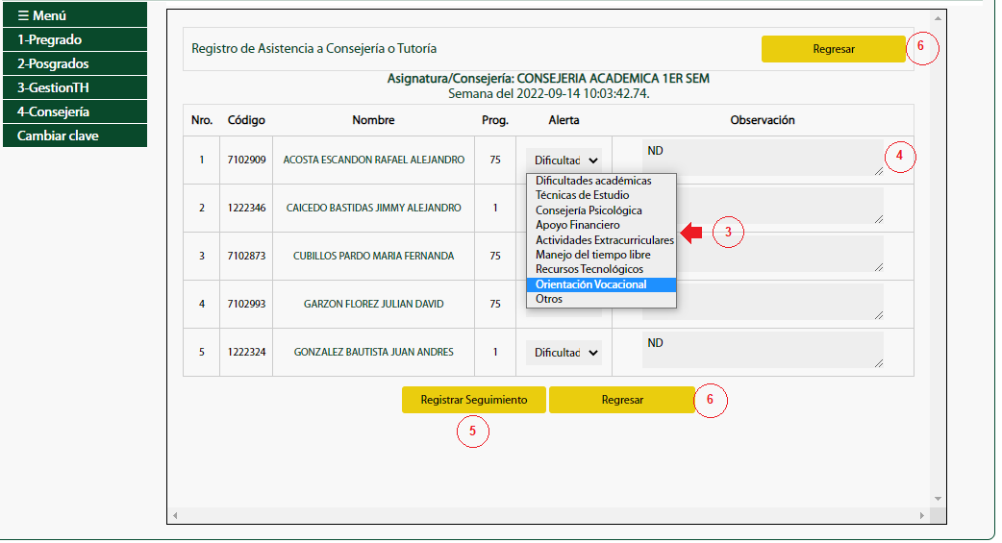Click the Semana del 2022-09-14 date text
Viewport: 1002px width, 543px height.
(548, 94)
